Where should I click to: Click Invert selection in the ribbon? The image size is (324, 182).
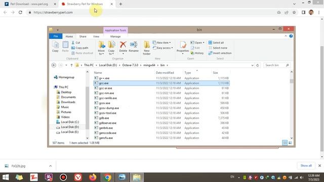[220, 53]
